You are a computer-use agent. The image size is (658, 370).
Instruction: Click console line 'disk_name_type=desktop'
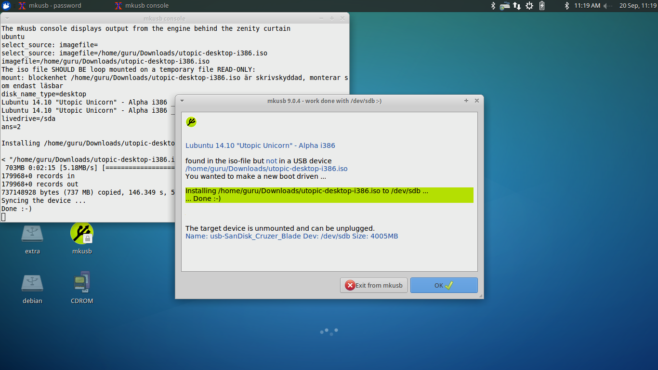click(44, 94)
